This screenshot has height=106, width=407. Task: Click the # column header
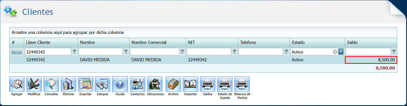(17, 42)
